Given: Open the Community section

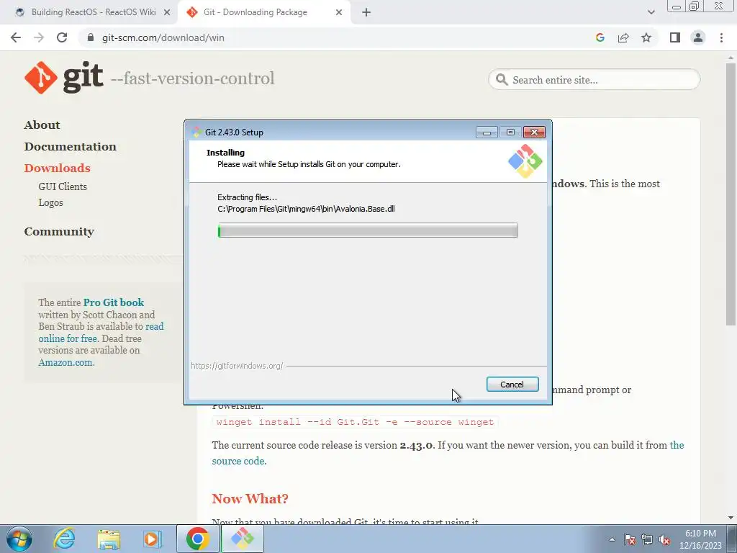Looking at the screenshot, I should pyautogui.click(x=59, y=231).
